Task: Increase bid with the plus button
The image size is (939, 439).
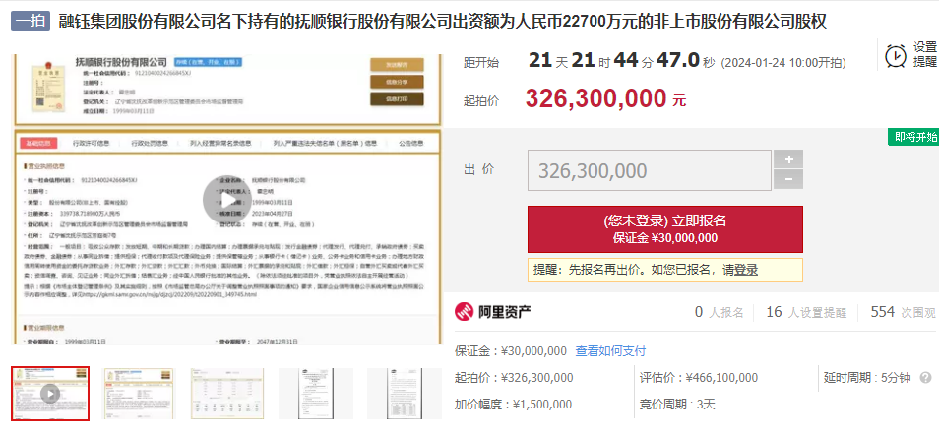Action: click(x=788, y=159)
